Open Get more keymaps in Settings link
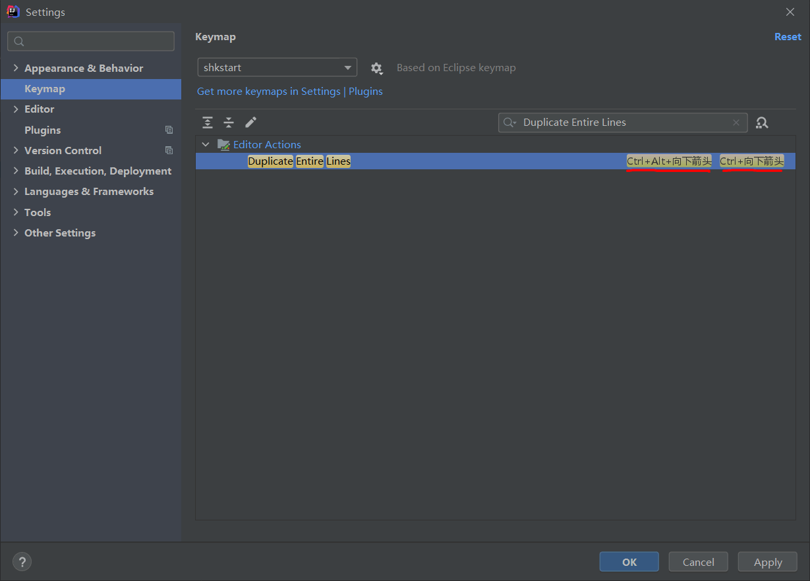The width and height of the screenshot is (810, 581). pos(269,92)
